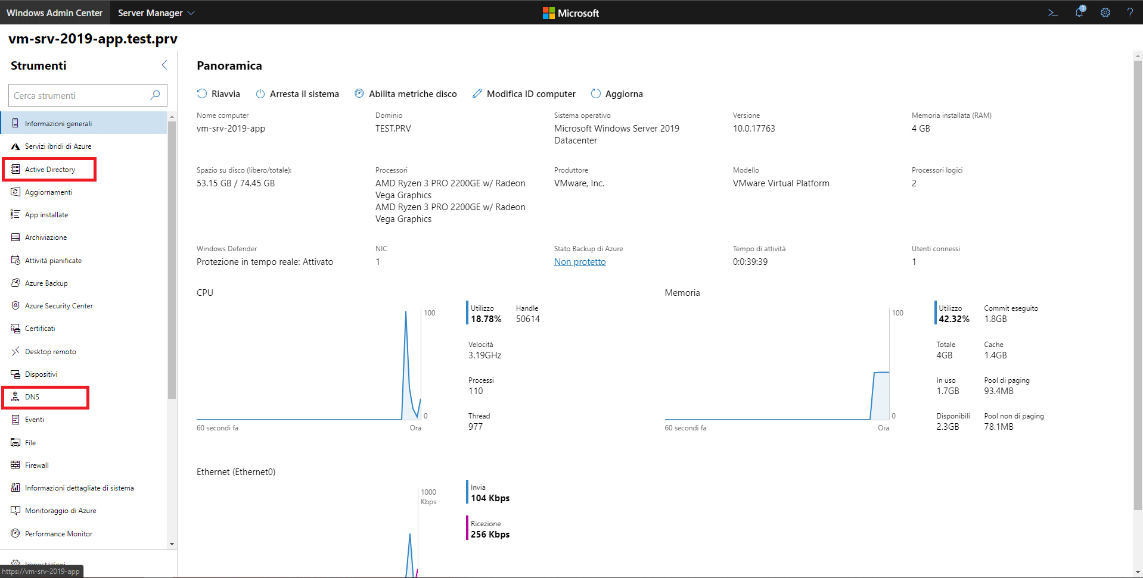Click the TEST.PRV domain value

[393, 129]
